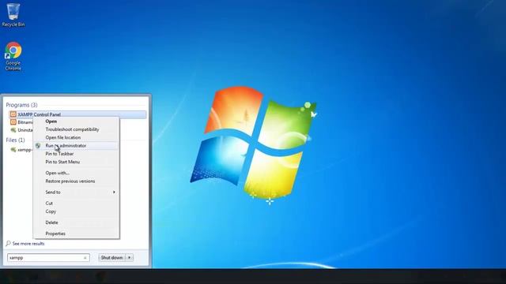Select the Google Chrome desktop shortcut

(13, 56)
